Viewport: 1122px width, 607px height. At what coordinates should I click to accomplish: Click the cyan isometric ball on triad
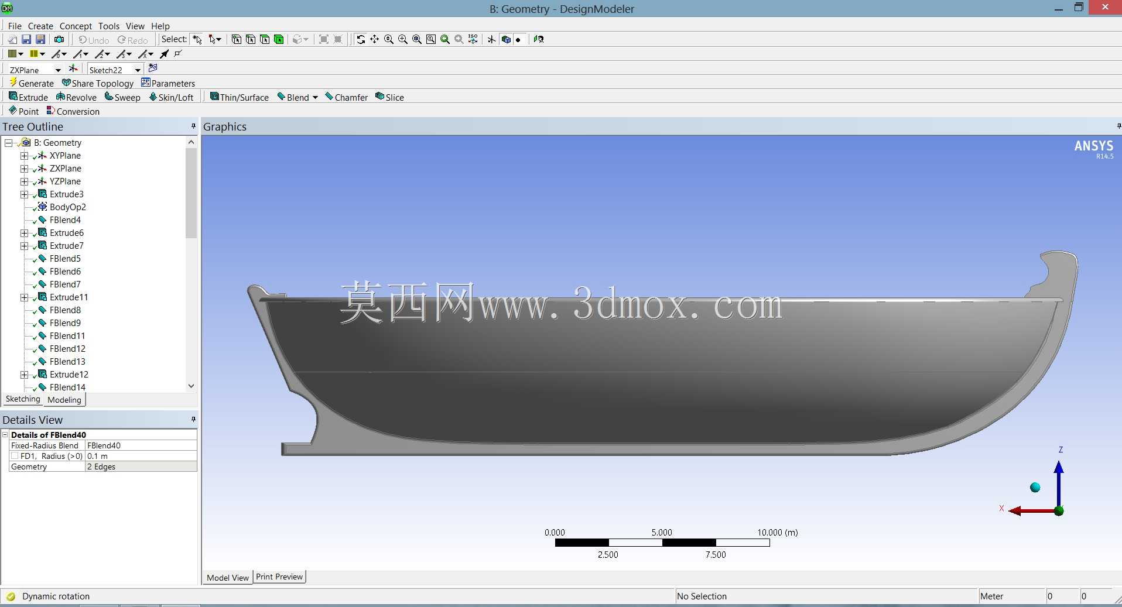click(1035, 488)
